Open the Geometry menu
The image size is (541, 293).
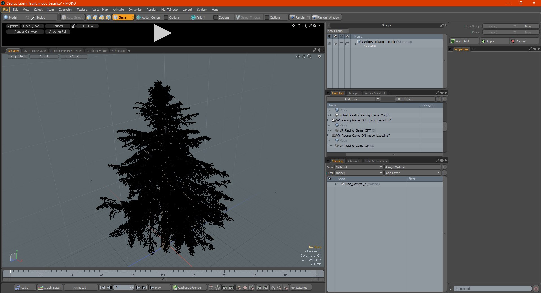coord(65,10)
